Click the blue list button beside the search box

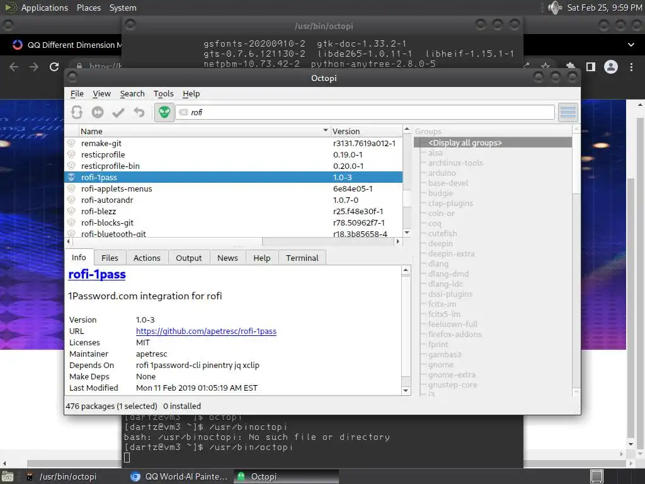tap(568, 112)
